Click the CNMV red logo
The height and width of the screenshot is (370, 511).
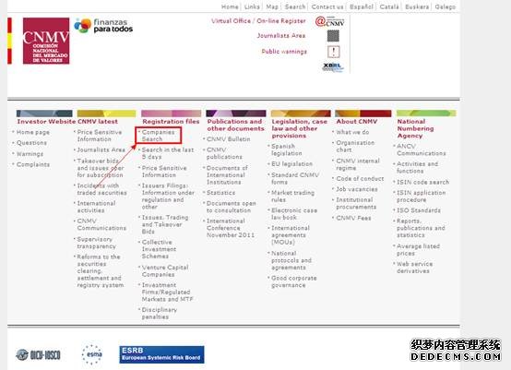[46, 41]
